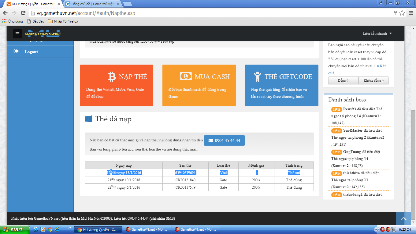416x234 pixels.
Task: Open the THẺ GIFTCODE tile
Action: (x=281, y=85)
